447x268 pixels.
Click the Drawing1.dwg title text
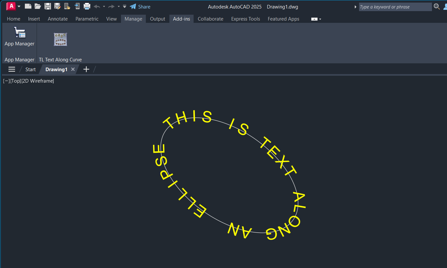[x=283, y=7]
